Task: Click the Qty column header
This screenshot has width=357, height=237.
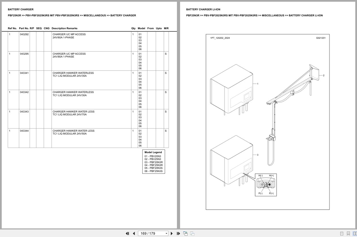Action: [x=133, y=28]
